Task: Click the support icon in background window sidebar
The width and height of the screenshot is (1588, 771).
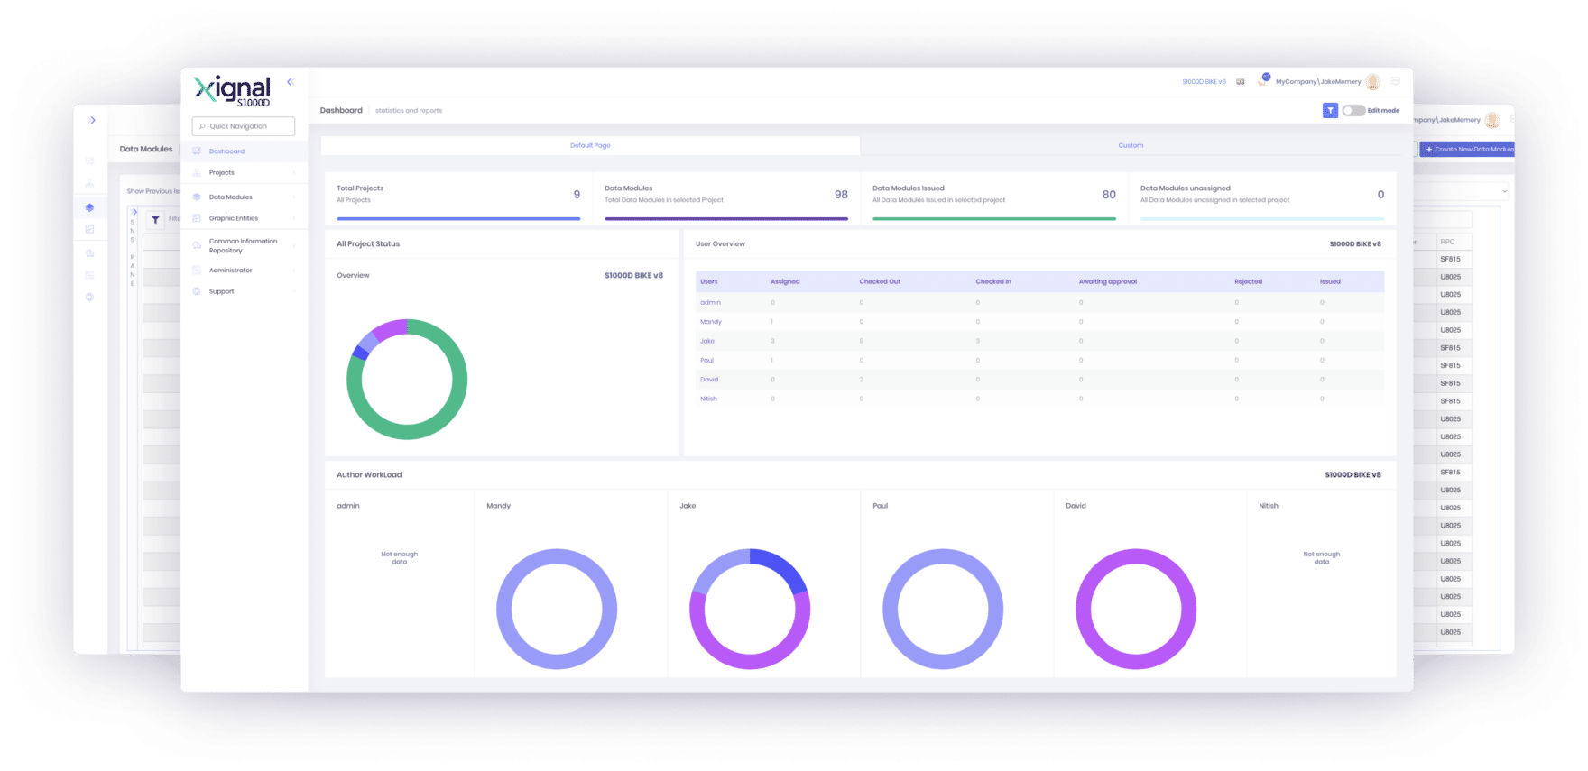Action: [x=89, y=297]
